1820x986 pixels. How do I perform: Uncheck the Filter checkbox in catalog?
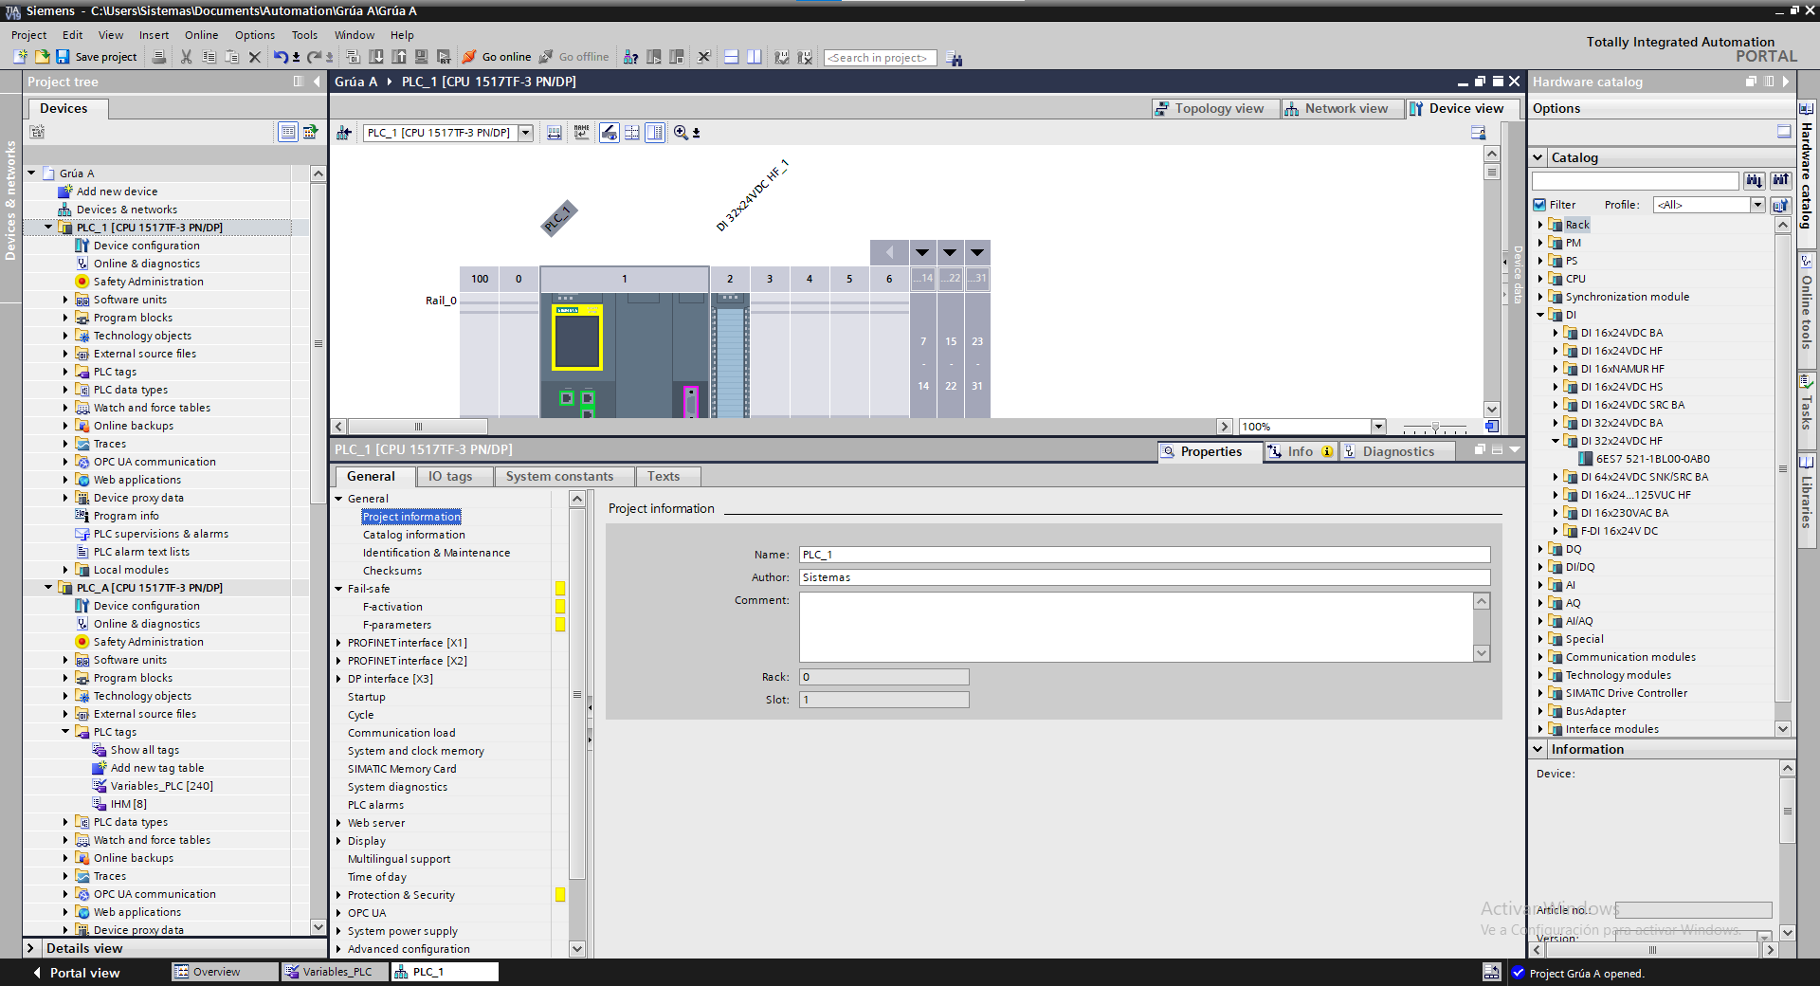(1539, 205)
